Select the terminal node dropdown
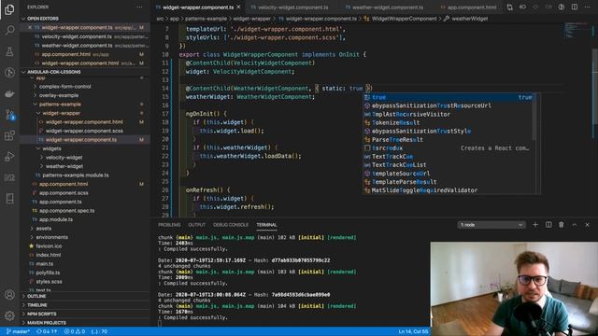The image size is (598, 336). click(491, 225)
